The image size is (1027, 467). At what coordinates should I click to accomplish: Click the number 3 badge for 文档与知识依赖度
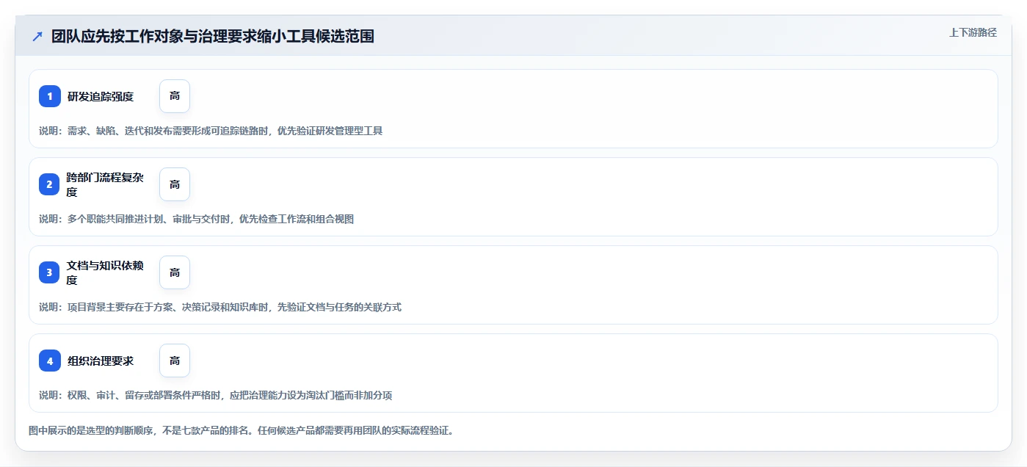[x=50, y=272]
